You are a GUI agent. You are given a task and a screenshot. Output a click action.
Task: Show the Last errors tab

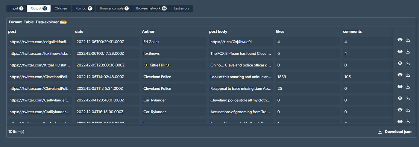tap(182, 8)
